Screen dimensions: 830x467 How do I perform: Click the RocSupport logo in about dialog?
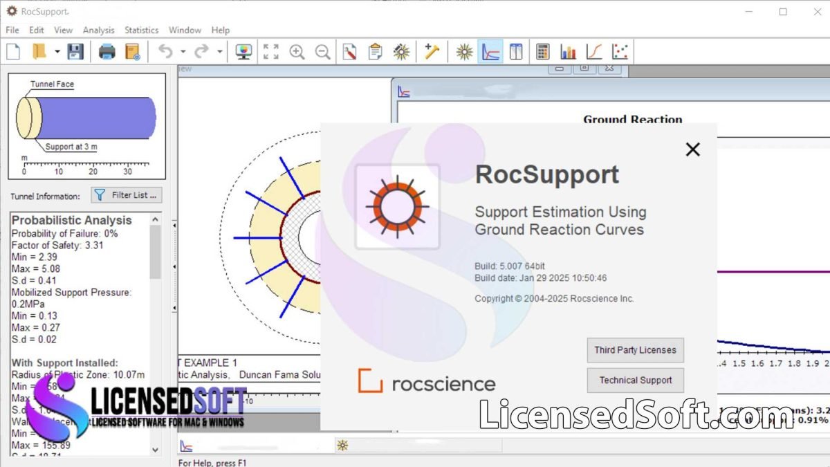point(398,207)
